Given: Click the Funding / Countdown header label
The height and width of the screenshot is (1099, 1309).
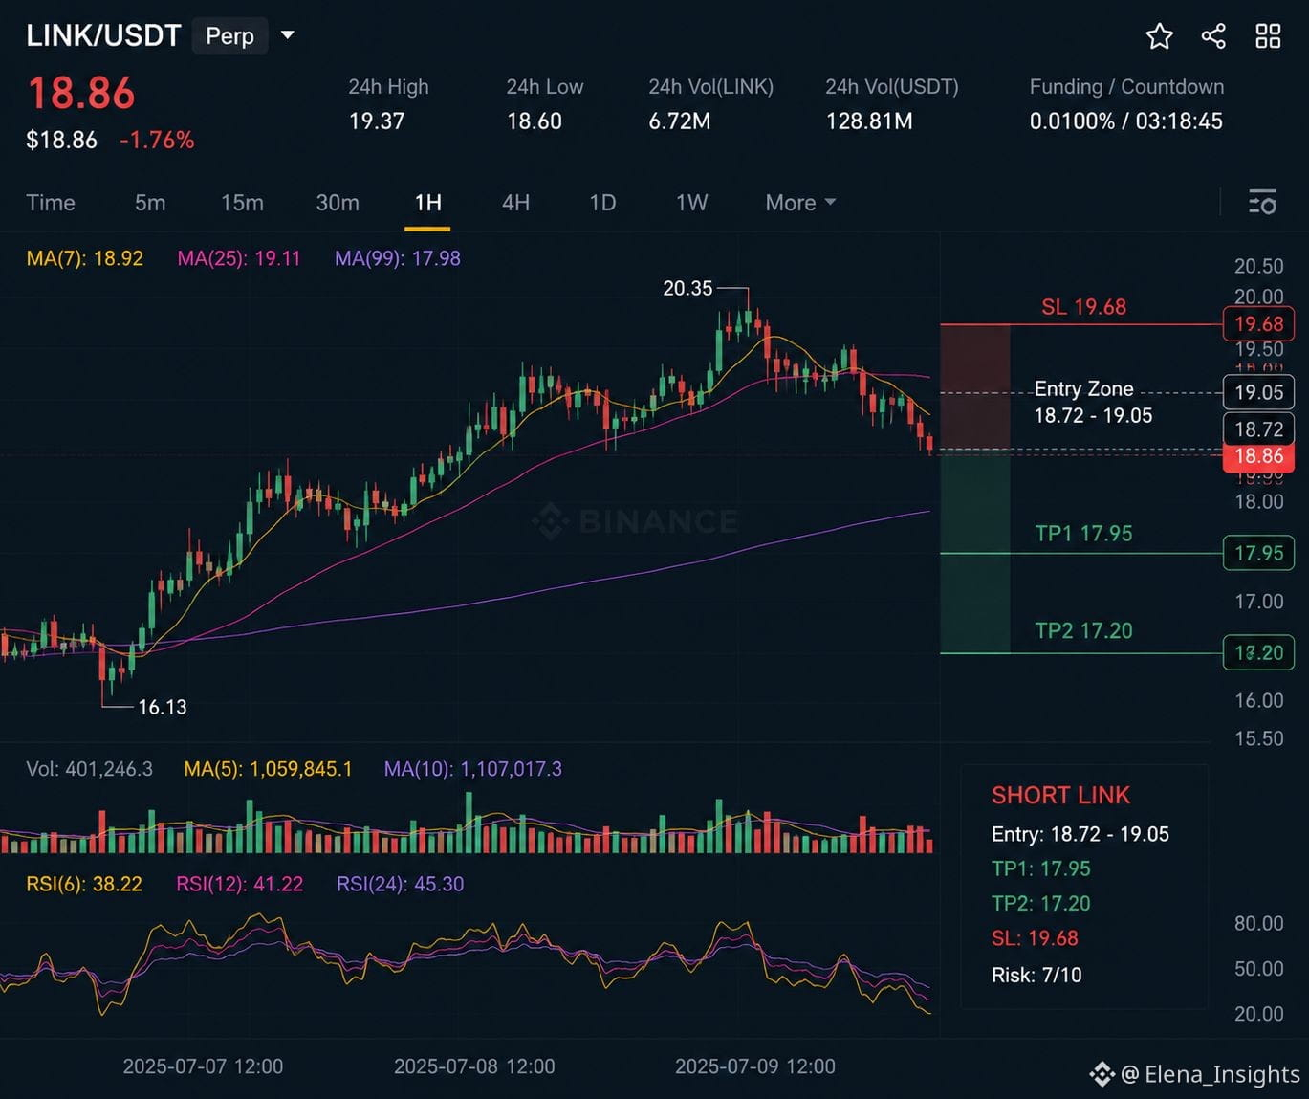Looking at the screenshot, I should tap(1126, 87).
